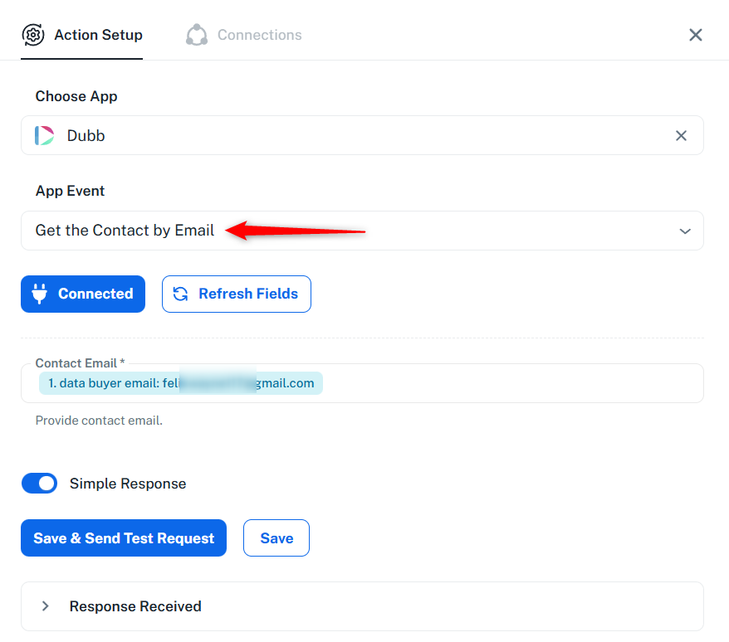Switch to the Connections tab
Image resolution: width=729 pixels, height=642 pixels.
[x=259, y=35]
